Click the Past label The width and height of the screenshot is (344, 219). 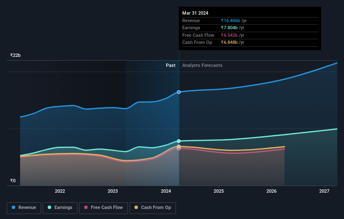click(171, 66)
